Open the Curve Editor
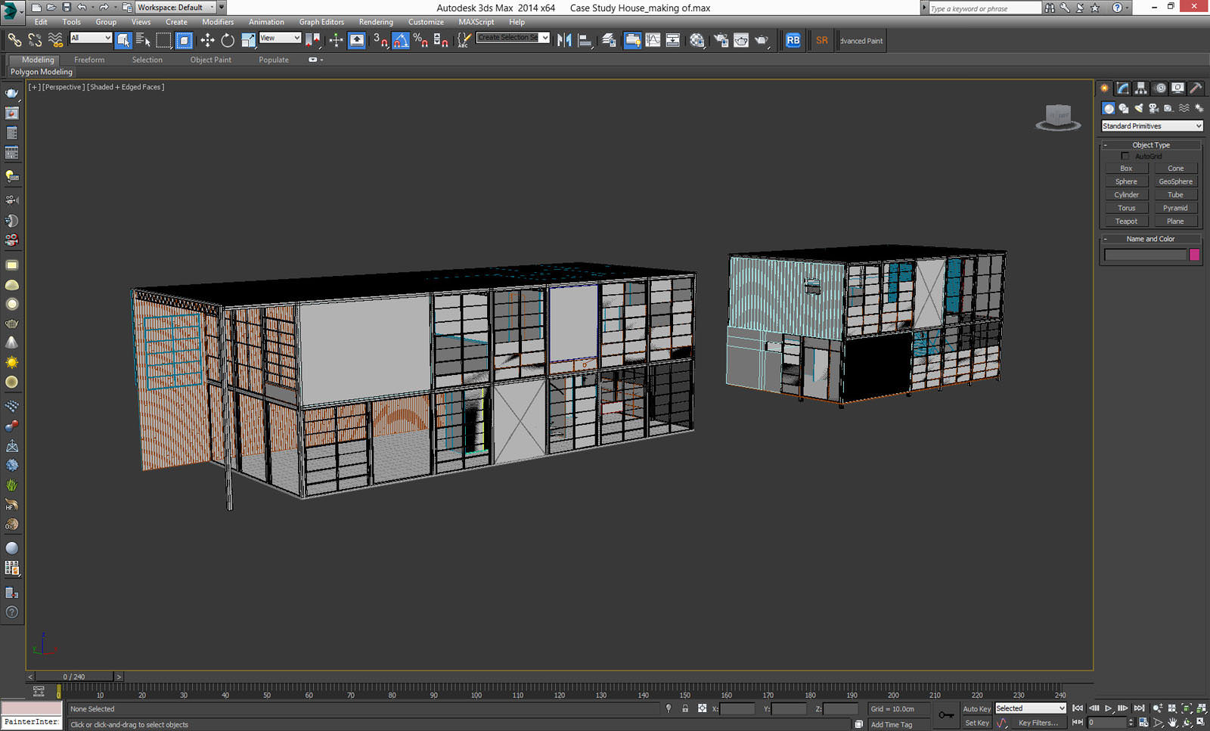The width and height of the screenshot is (1210, 731). click(653, 40)
